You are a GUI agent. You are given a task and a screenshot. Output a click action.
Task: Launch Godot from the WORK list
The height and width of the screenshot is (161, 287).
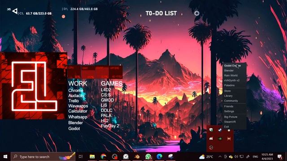pyautogui.click(x=74, y=128)
